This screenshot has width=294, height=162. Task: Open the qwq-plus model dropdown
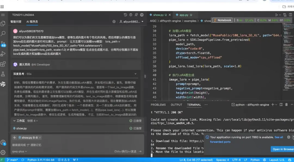pos(20,151)
